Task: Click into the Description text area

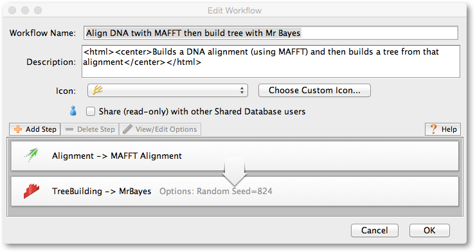Action: [271, 62]
